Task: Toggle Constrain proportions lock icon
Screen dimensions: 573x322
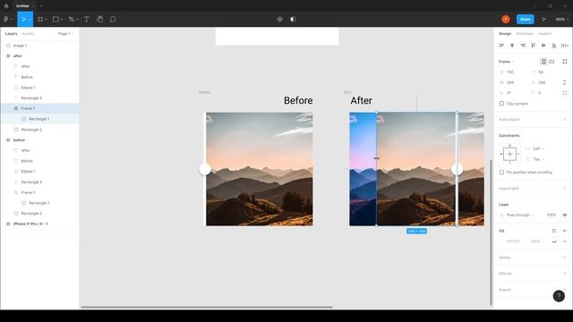Action: [x=565, y=82]
